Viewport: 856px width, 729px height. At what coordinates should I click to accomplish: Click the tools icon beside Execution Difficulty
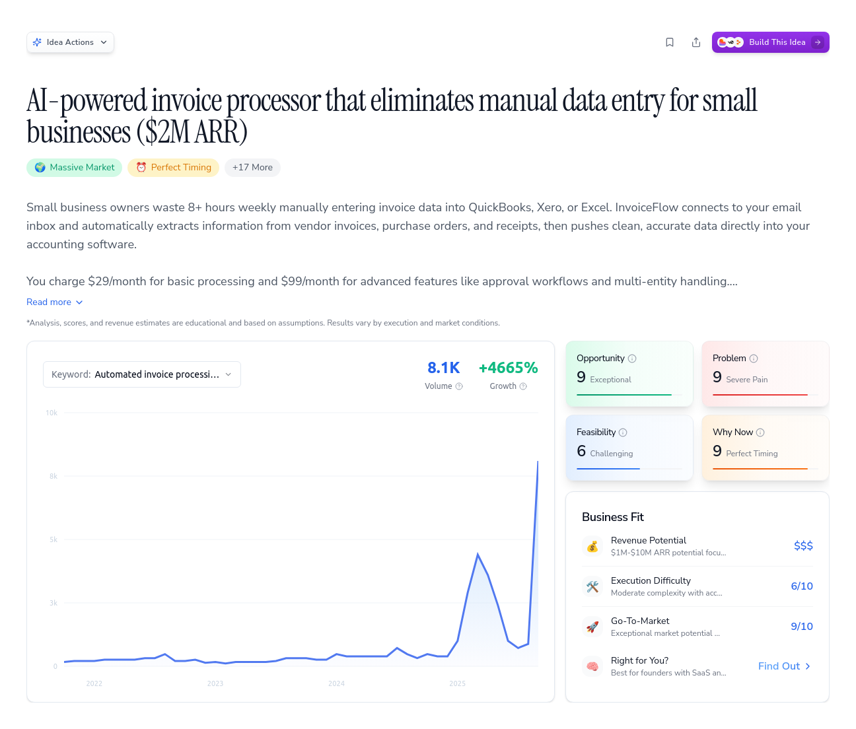click(x=592, y=586)
